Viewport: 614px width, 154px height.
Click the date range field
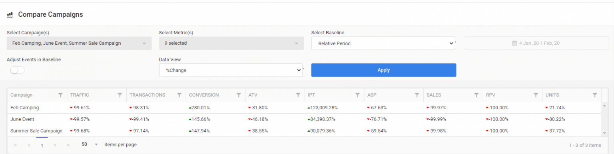536,43
